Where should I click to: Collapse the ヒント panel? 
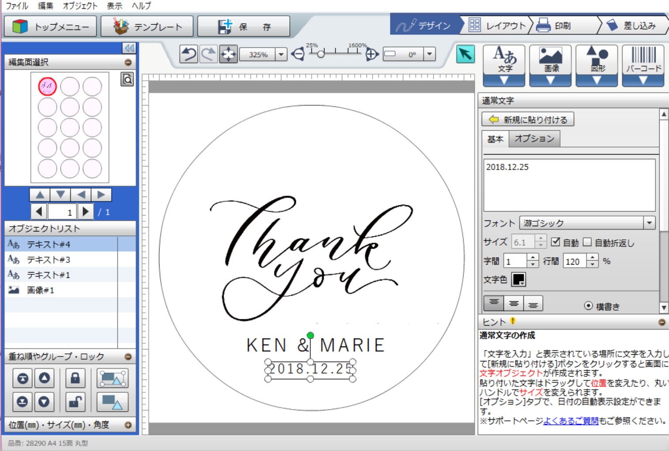pos(662,322)
